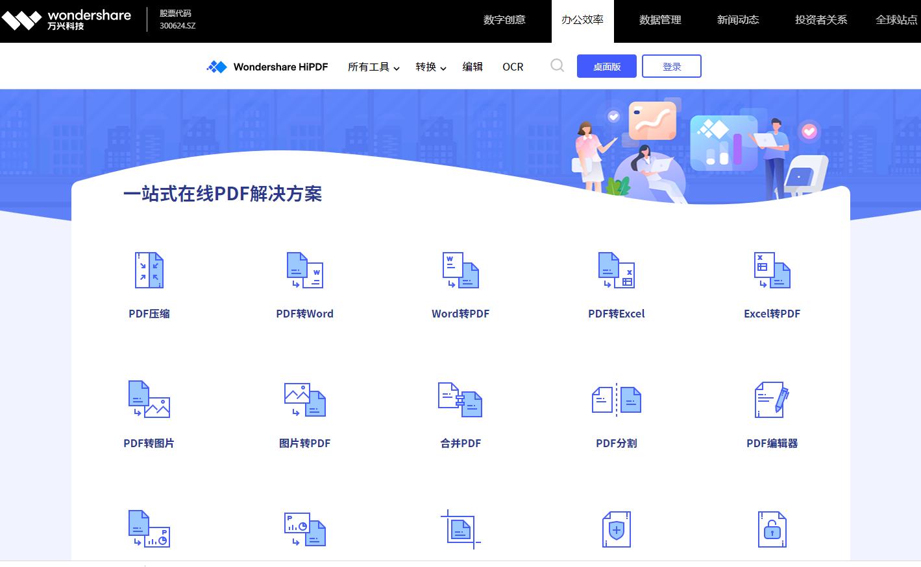This screenshot has width=921, height=567.
Task: Click the 桌面版 desktop version button
Action: (606, 65)
